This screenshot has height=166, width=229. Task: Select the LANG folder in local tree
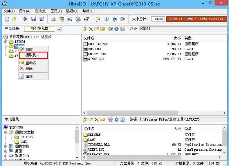tap(24, 142)
